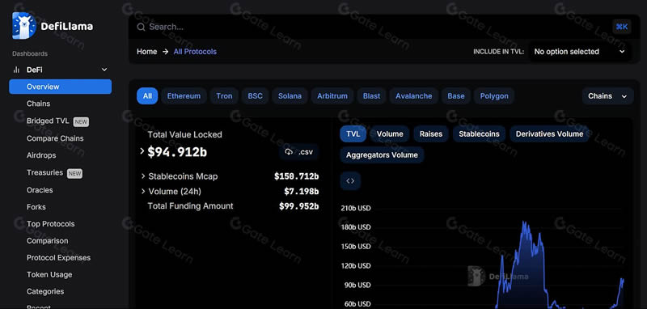Open the Chains dropdown
The width and height of the screenshot is (647, 309).
pos(607,96)
